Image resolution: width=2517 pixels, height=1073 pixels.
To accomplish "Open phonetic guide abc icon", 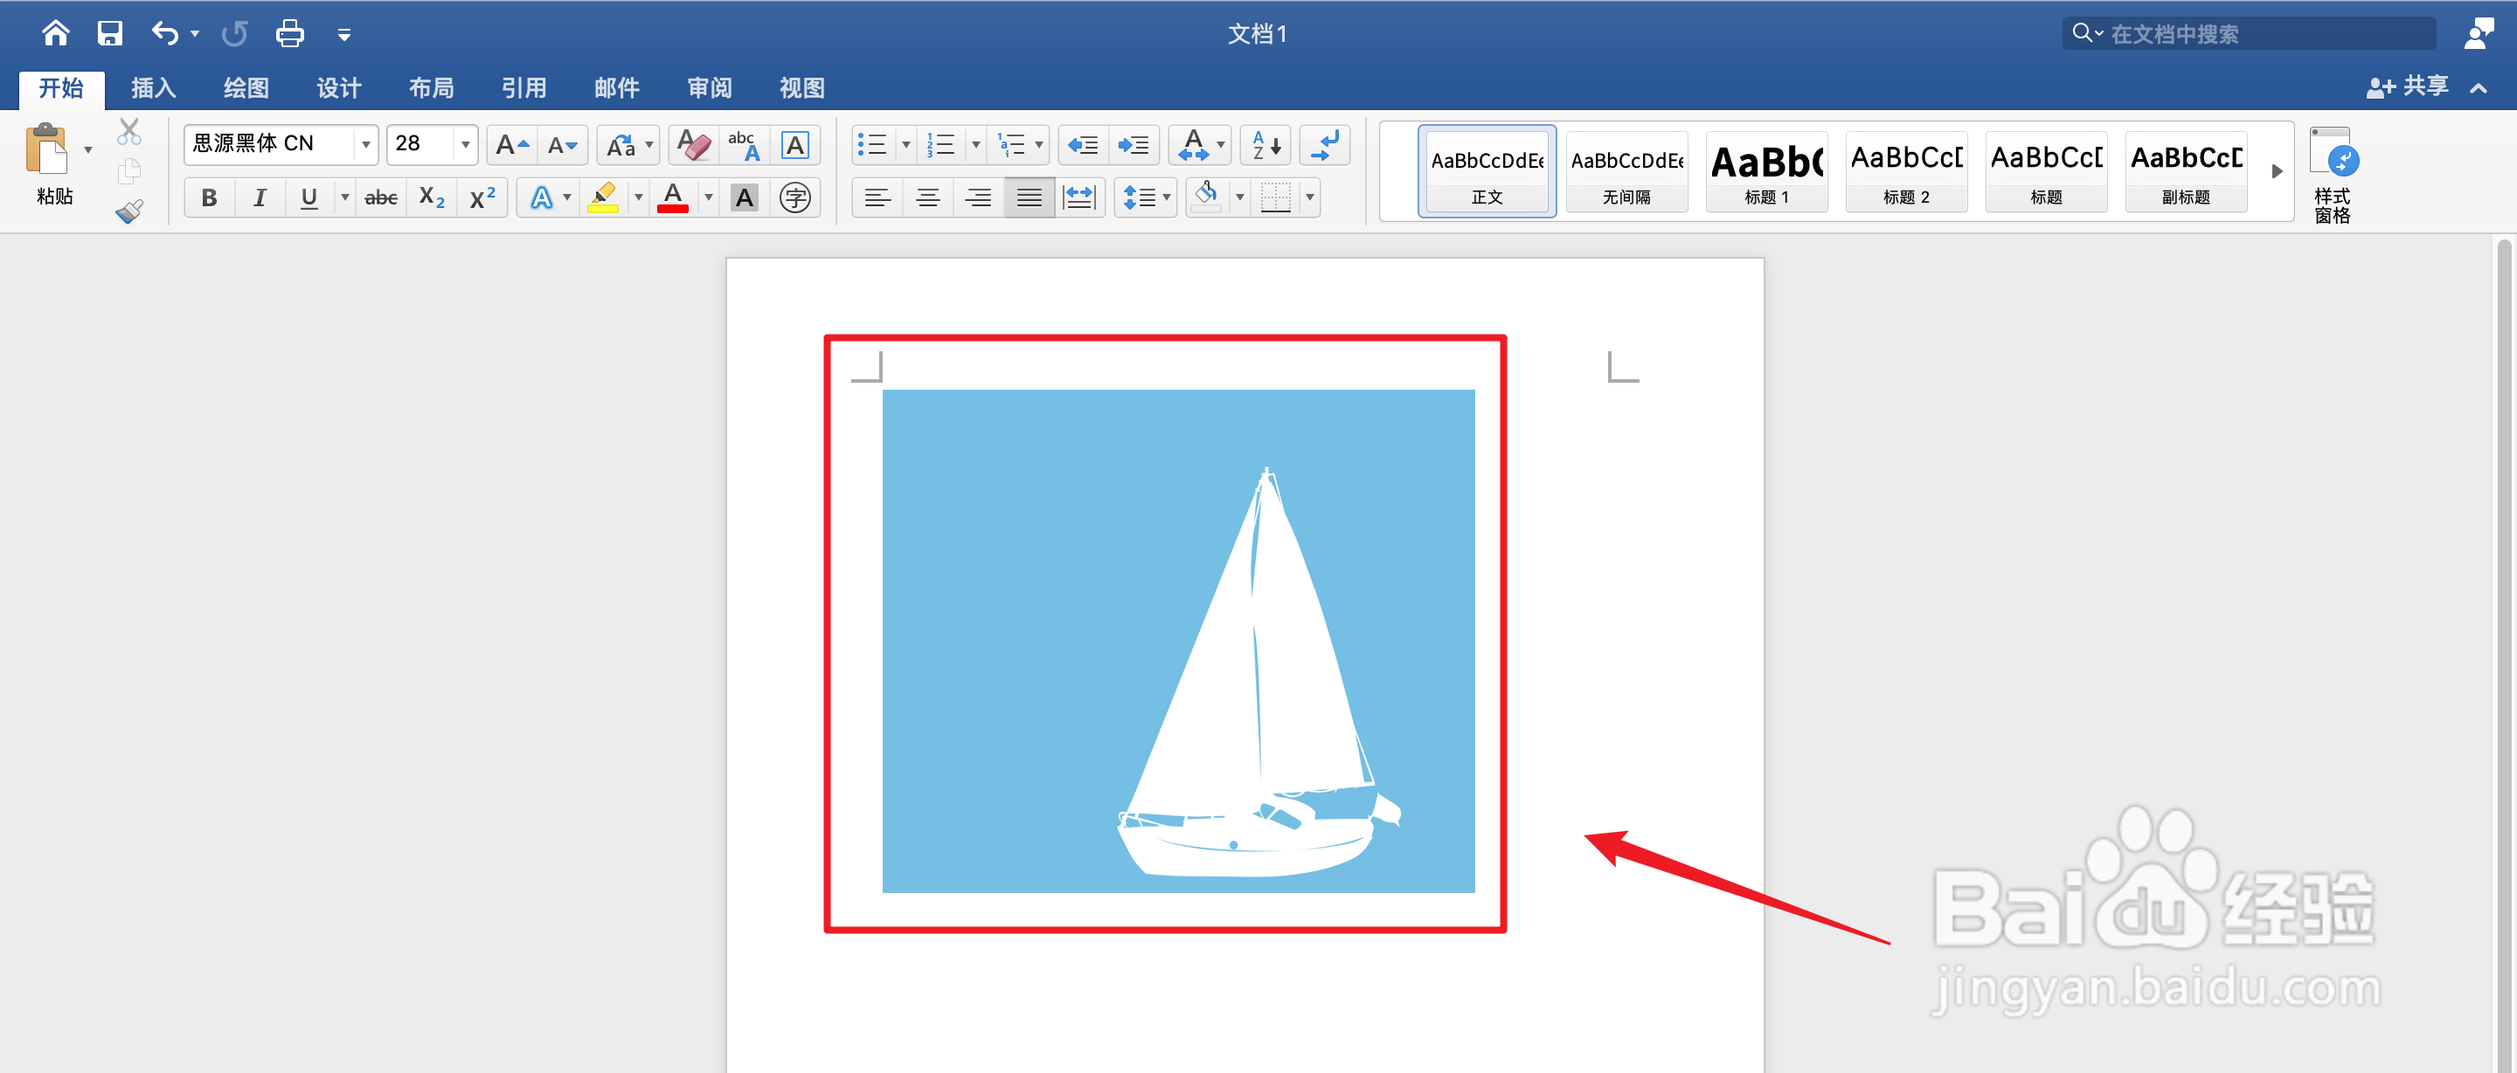I will 744,145.
